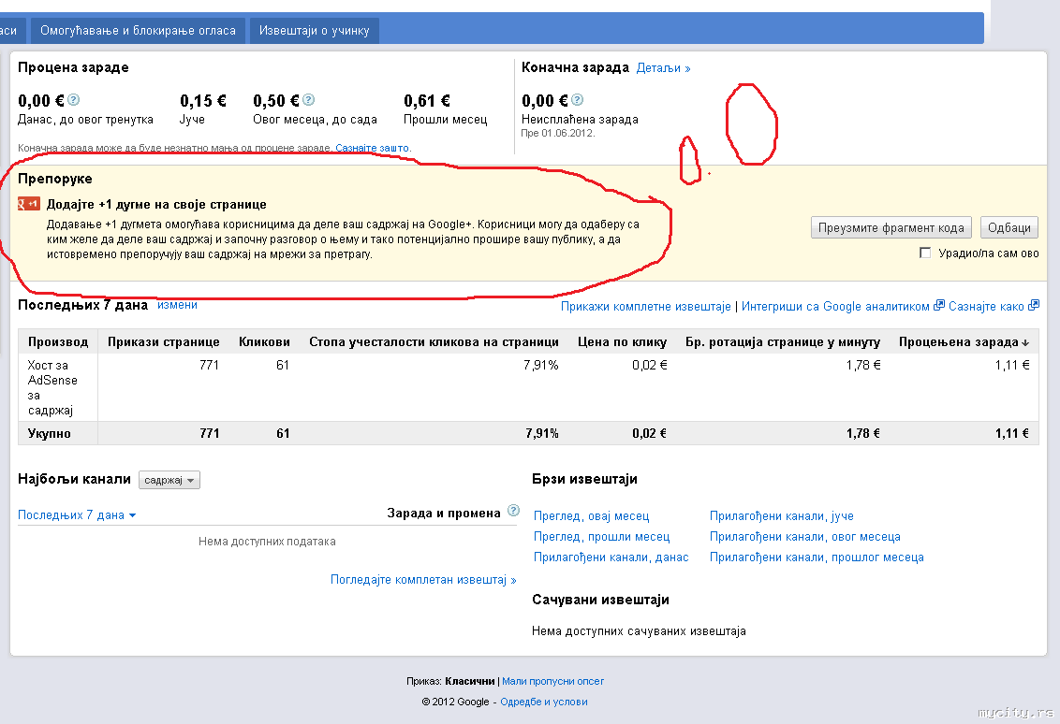This screenshot has height=724, width=1060.
Task: Click the Сазнајте зашто link
Action: tap(373, 148)
